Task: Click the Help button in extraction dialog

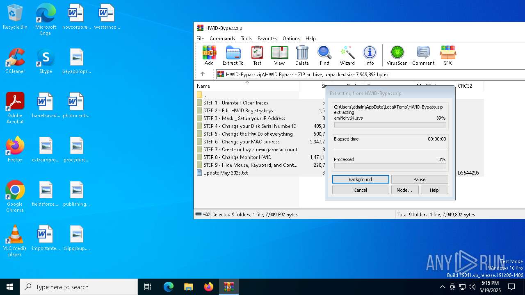Action: (434, 190)
